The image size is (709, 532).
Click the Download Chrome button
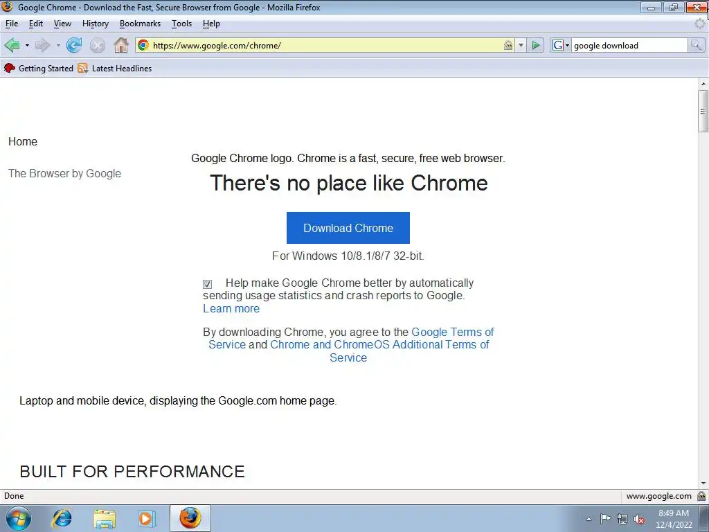(x=348, y=228)
